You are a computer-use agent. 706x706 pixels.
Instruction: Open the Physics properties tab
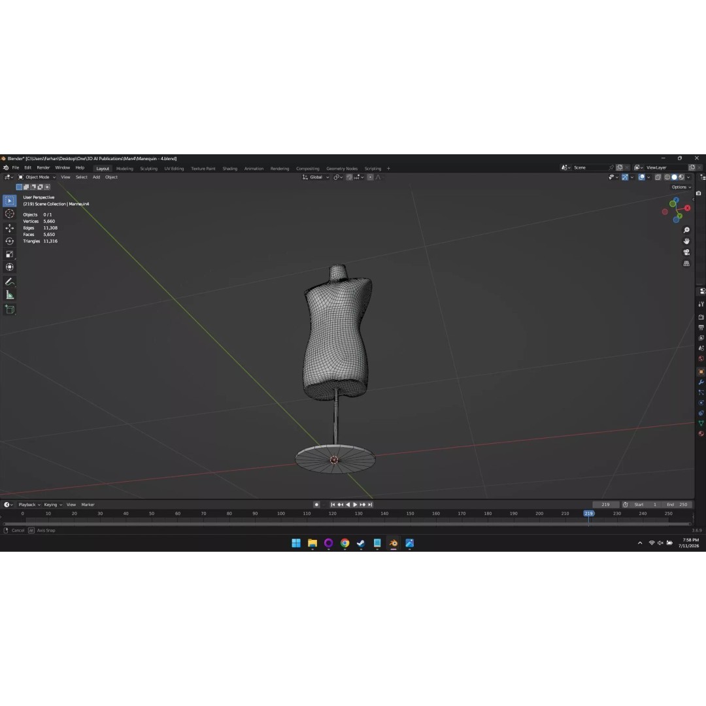pos(701,403)
